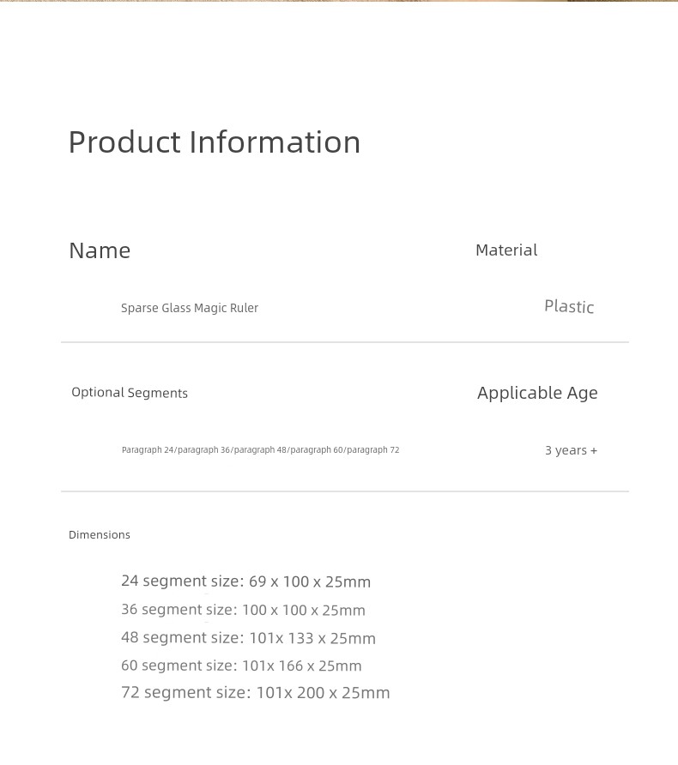Click the Product Information heading
This screenshot has height=765, width=678.
215,142
